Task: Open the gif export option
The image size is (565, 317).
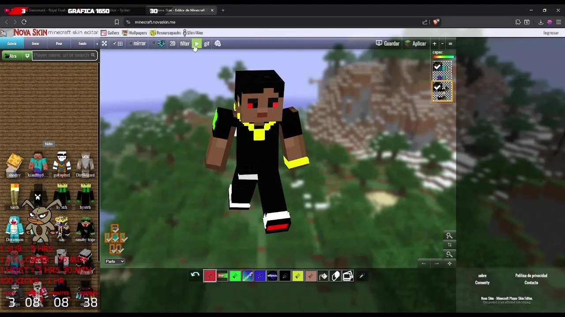Action: [207, 44]
